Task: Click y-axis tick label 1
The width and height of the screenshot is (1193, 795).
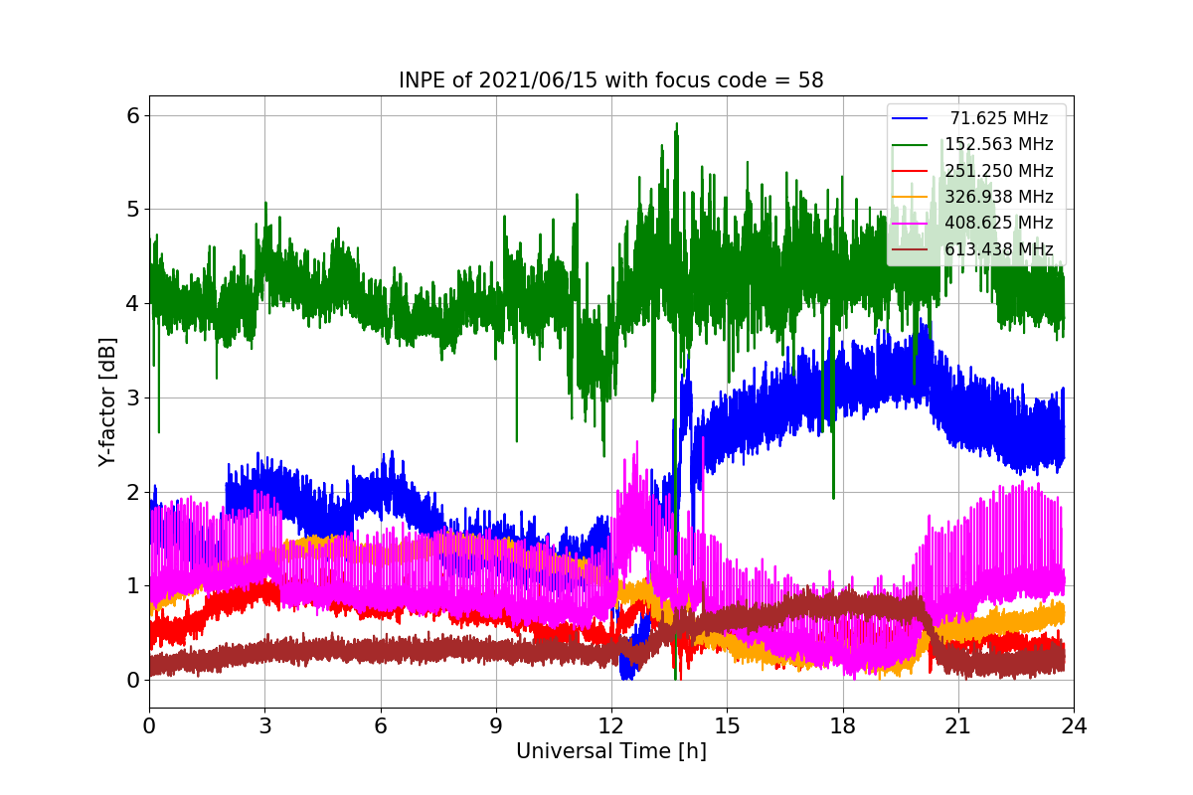Action: 132,586
